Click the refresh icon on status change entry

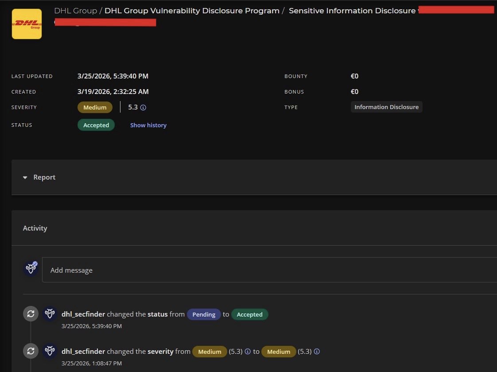click(x=31, y=313)
